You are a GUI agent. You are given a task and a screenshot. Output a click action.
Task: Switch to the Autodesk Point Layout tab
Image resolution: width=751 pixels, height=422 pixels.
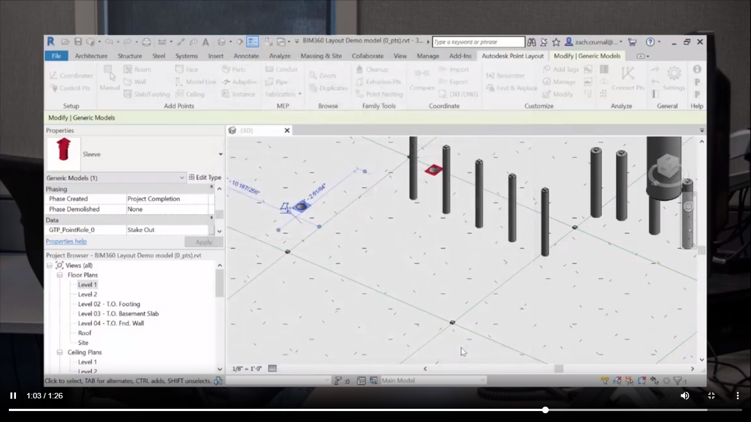pos(512,56)
